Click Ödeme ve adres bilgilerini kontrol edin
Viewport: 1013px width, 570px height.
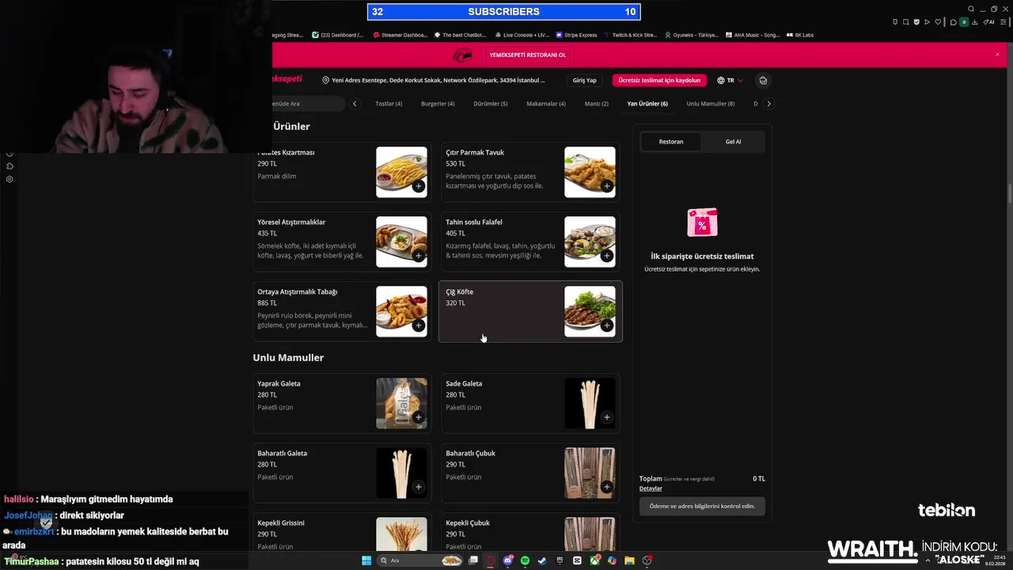(x=702, y=506)
